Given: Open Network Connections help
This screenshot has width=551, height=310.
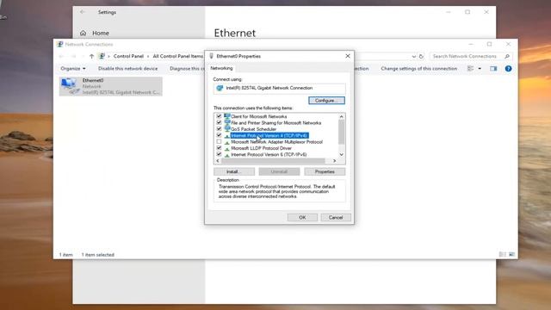Looking at the screenshot, I should pyautogui.click(x=508, y=69).
